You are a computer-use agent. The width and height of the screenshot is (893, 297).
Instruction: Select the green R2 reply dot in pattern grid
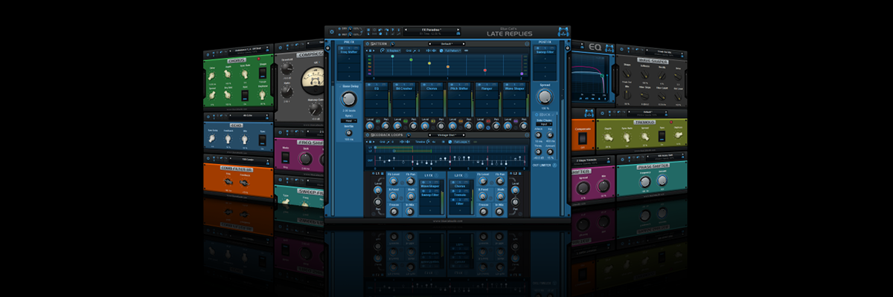point(411,59)
